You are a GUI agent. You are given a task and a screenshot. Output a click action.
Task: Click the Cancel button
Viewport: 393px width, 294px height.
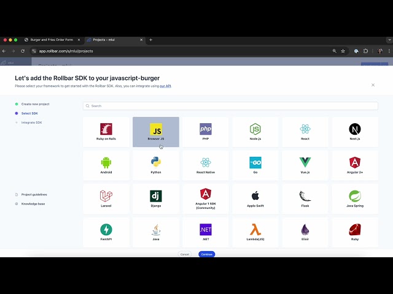(x=185, y=254)
